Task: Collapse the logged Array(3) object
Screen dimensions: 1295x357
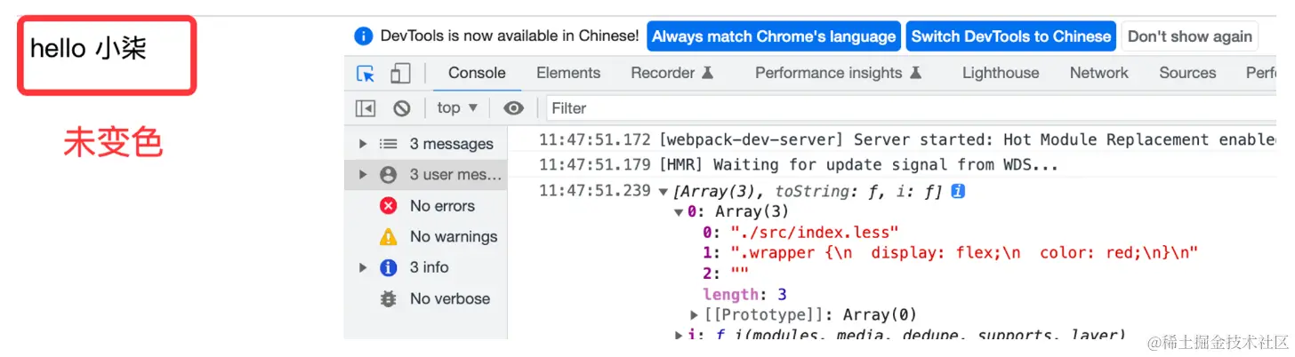Action: pyautogui.click(x=663, y=192)
